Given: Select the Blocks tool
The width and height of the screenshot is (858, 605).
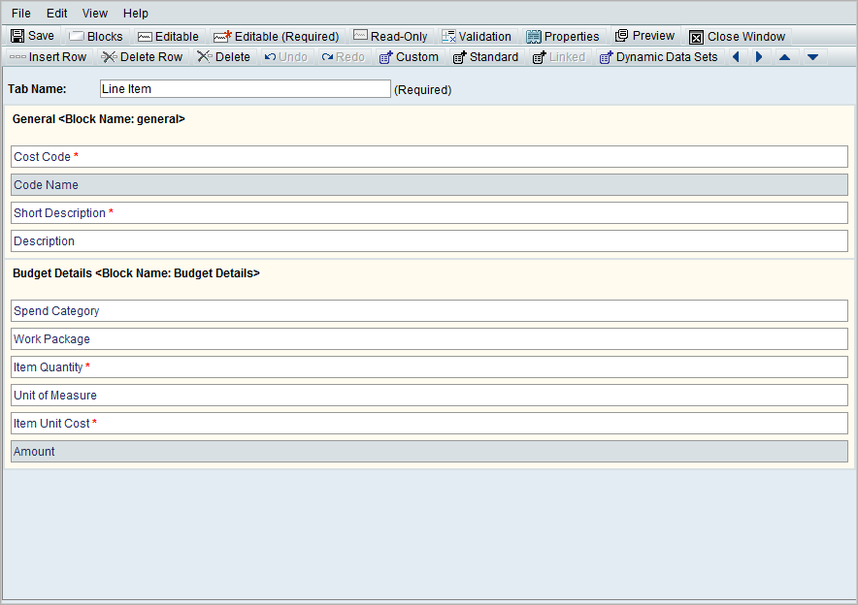Looking at the screenshot, I should 96,36.
